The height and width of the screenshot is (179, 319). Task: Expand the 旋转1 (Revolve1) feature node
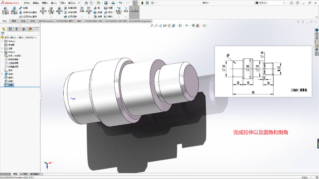point(2,74)
